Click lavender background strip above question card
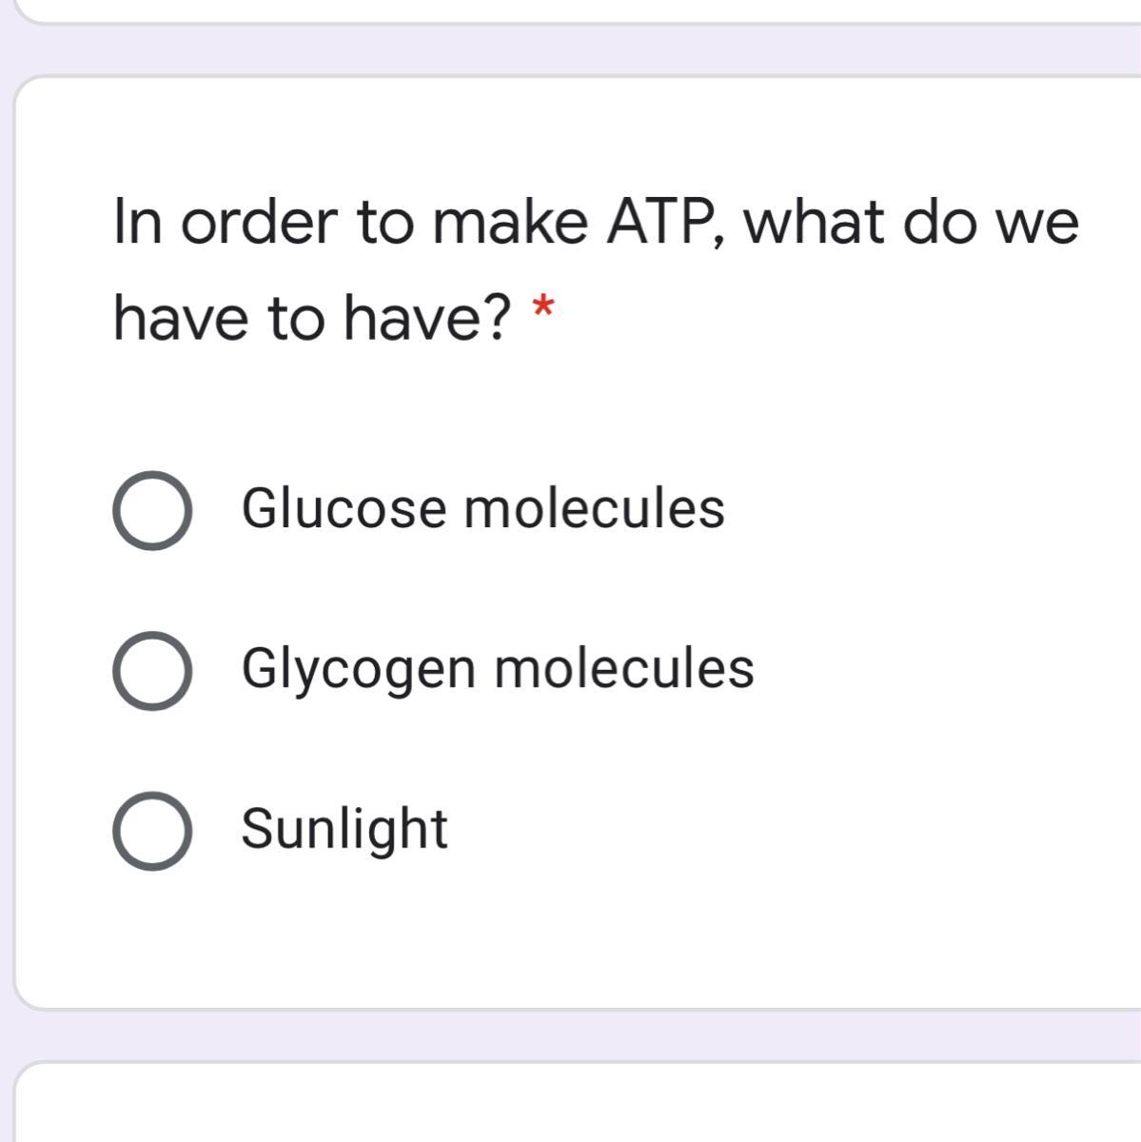The width and height of the screenshot is (1141, 1142). coord(571,49)
